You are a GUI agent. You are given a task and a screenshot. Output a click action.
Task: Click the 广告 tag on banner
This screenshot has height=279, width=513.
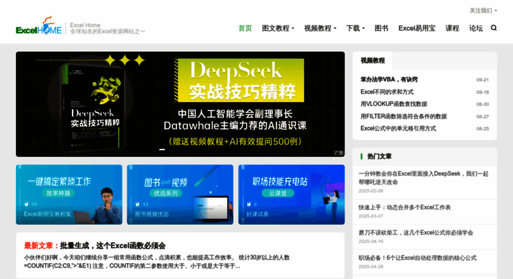coord(339,153)
